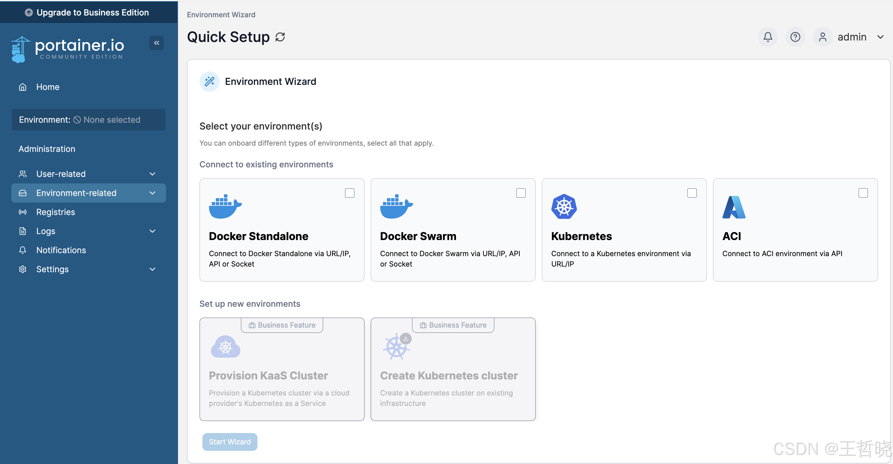Click the Docker Standalone whale icon
The width and height of the screenshot is (893, 464).
tap(225, 206)
